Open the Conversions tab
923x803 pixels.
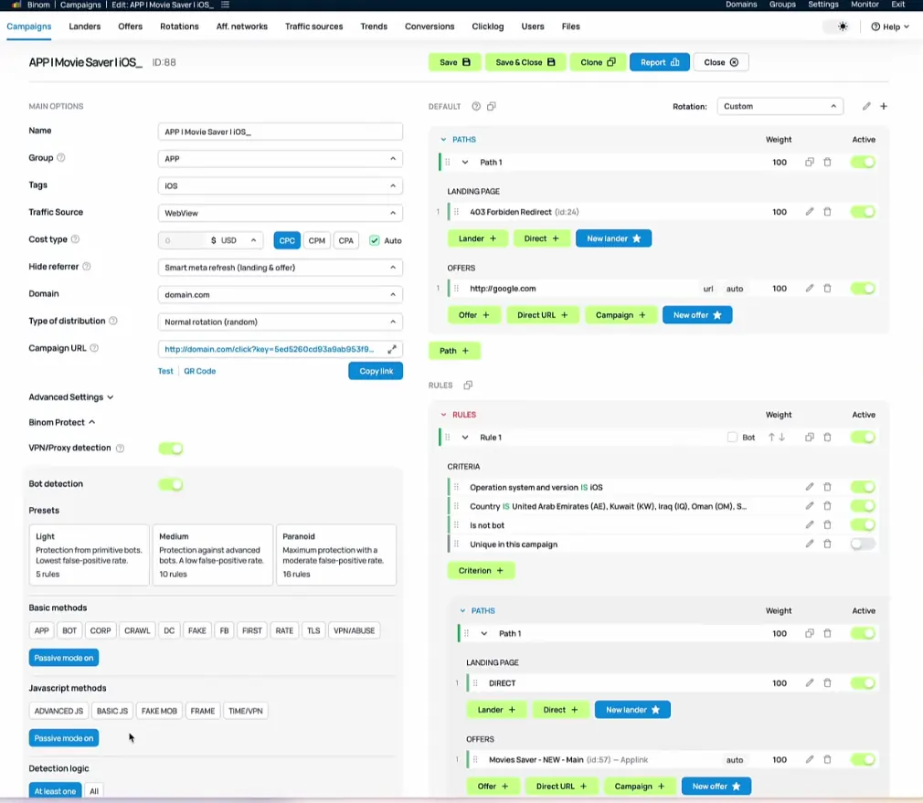pos(430,26)
